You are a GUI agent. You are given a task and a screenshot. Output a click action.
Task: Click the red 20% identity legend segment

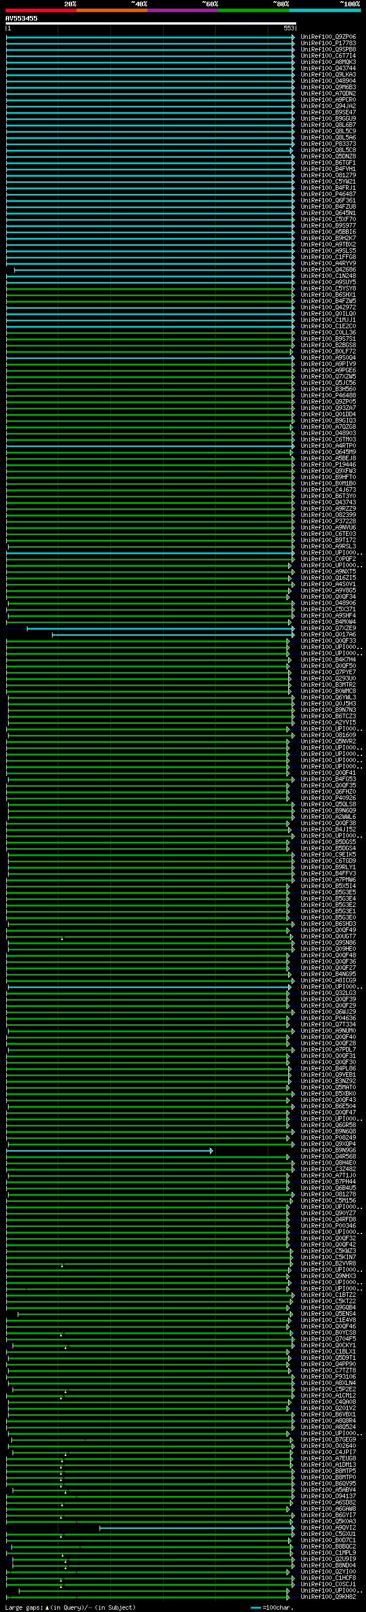41,10
